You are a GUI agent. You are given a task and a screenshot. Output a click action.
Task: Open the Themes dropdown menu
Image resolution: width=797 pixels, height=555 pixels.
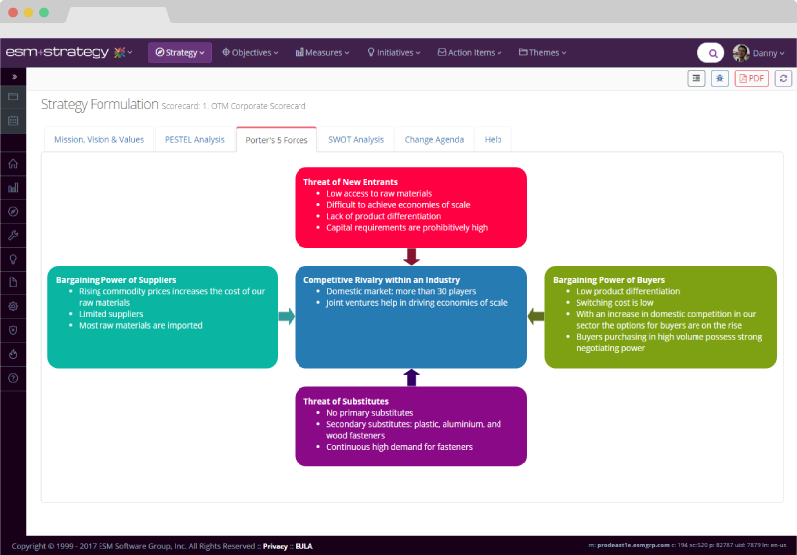pyautogui.click(x=543, y=53)
